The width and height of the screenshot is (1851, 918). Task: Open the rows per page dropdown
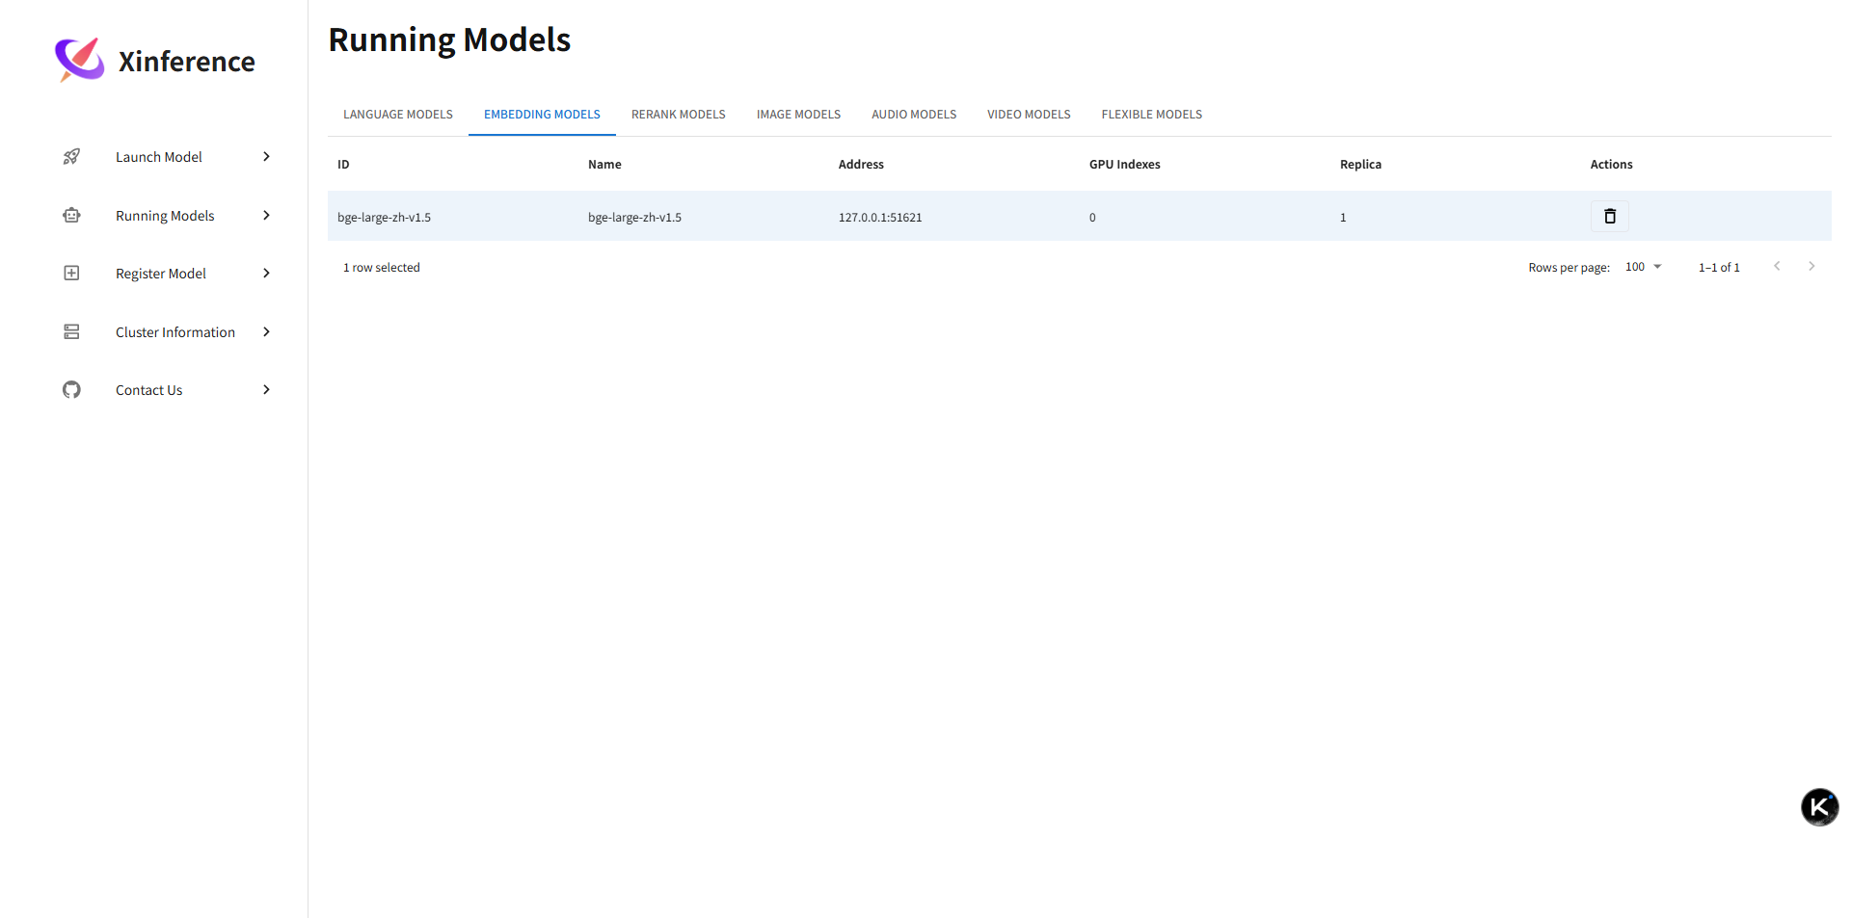click(1644, 267)
